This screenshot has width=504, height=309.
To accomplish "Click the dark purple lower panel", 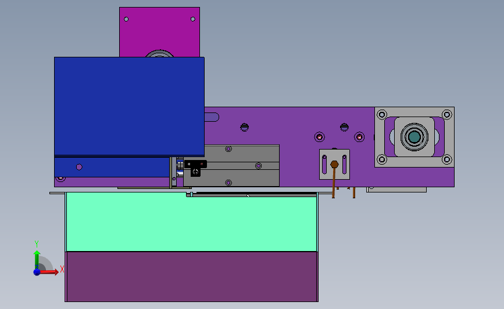I will (192, 277).
